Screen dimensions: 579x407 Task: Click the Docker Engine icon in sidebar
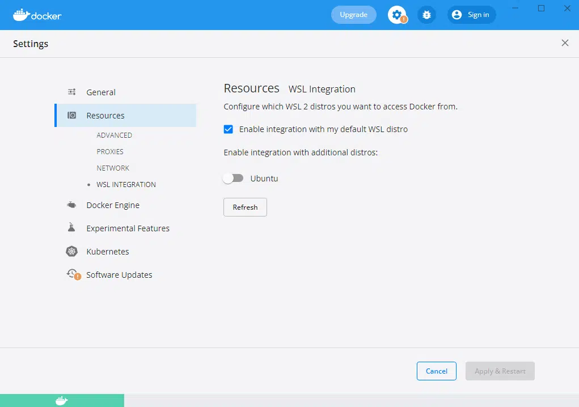coord(71,205)
